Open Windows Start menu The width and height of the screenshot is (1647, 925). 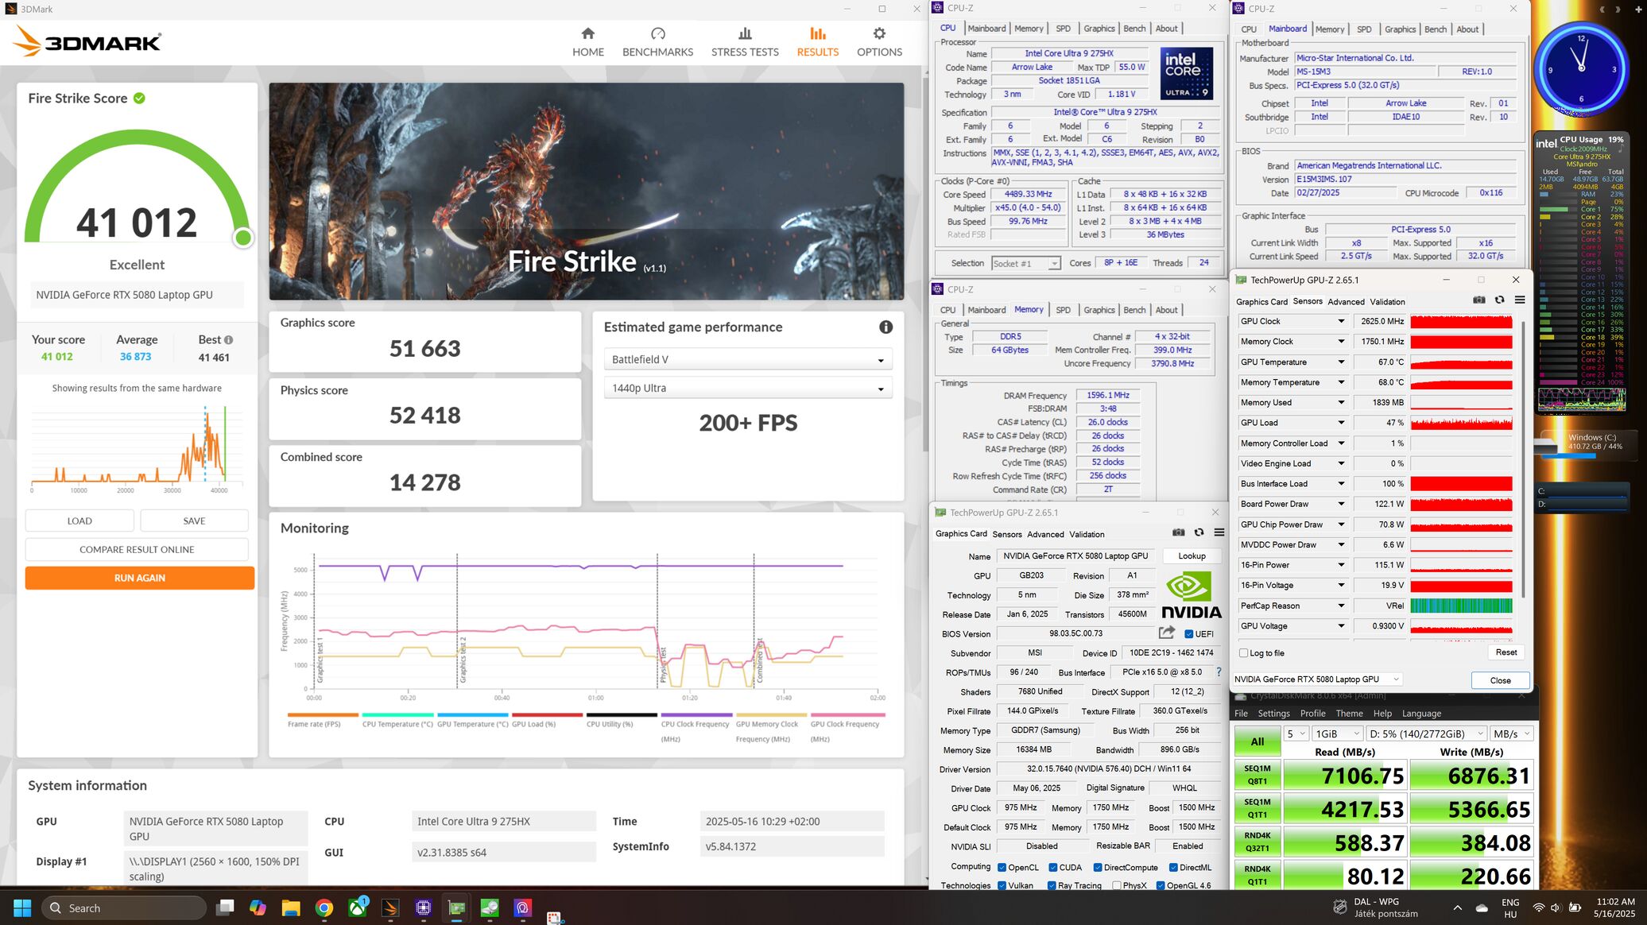[x=22, y=908]
